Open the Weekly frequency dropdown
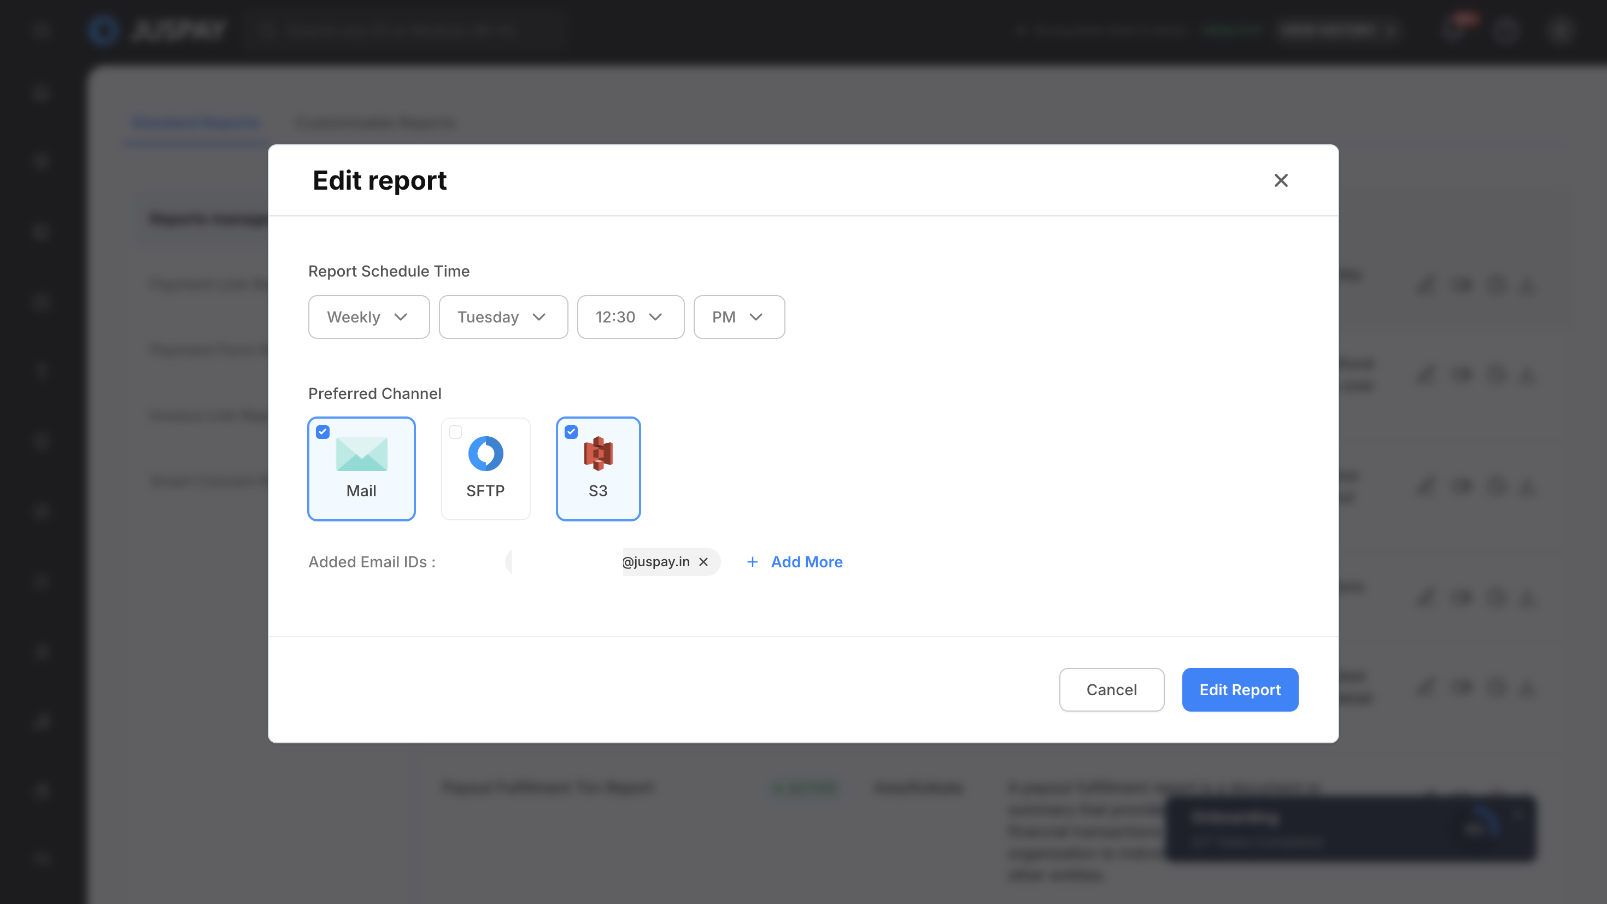Image resolution: width=1607 pixels, height=904 pixels. pos(369,317)
